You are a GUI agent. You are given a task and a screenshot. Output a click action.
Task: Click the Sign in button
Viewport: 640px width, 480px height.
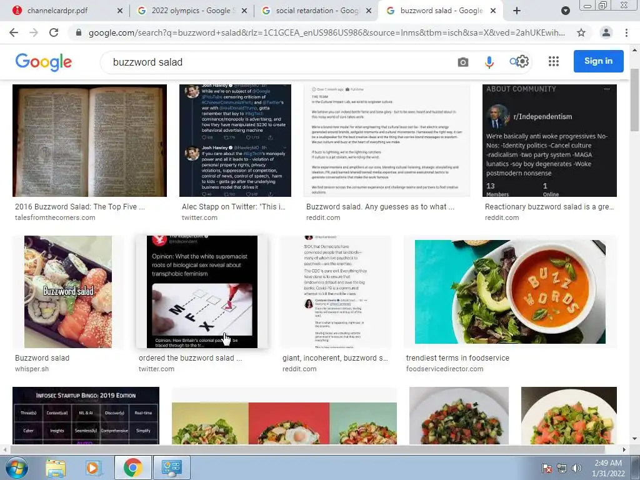(x=598, y=61)
